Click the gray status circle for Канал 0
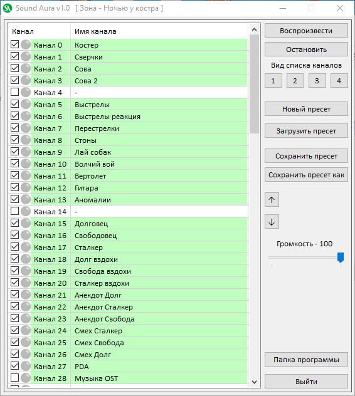355x396 pixels. click(x=26, y=44)
